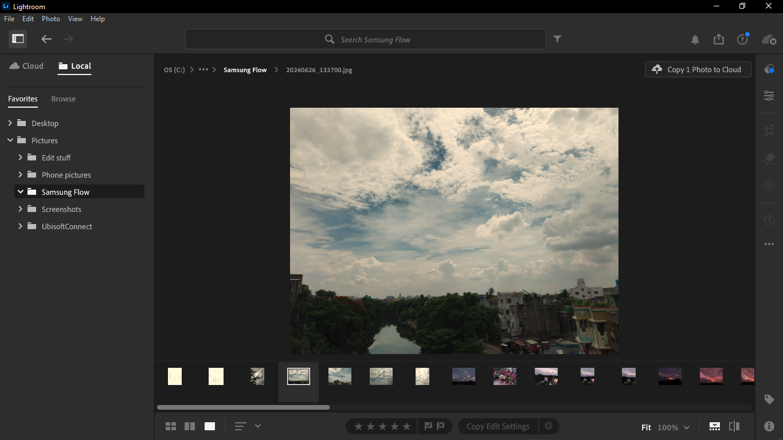The width and height of the screenshot is (783, 440).
Task: Toggle the filmstrip visibility
Action: tap(714, 426)
